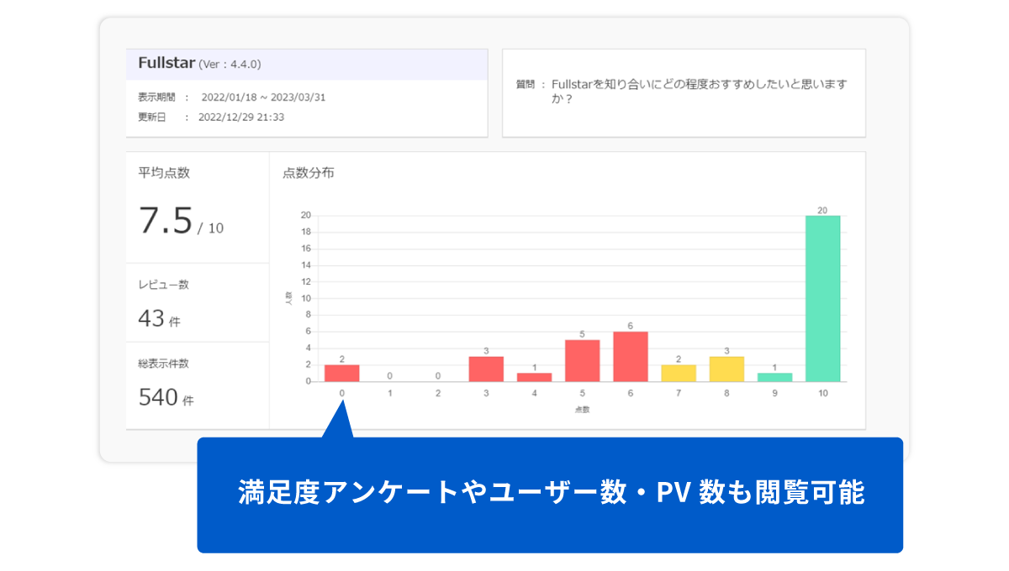The height and width of the screenshot is (571, 1009).
Task: Click the update date 2022/12/29 21:33
Action: (240, 118)
